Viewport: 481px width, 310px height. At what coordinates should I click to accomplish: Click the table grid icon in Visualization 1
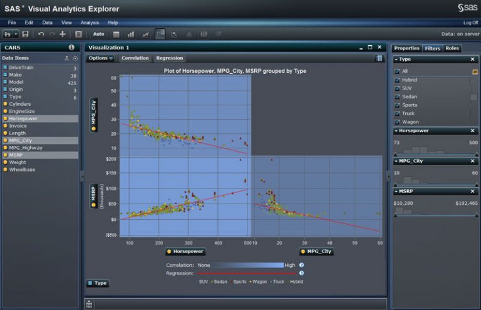click(x=380, y=58)
